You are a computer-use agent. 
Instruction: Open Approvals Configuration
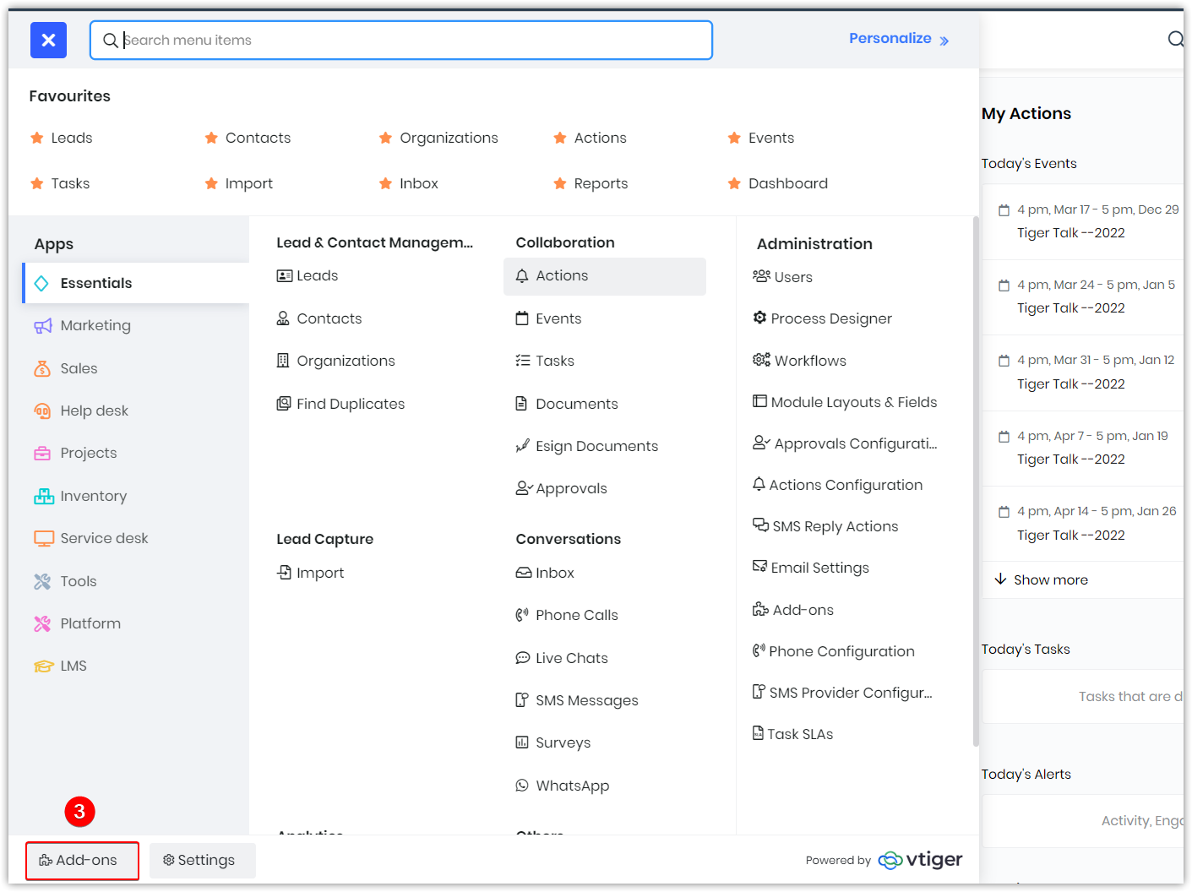(x=845, y=443)
